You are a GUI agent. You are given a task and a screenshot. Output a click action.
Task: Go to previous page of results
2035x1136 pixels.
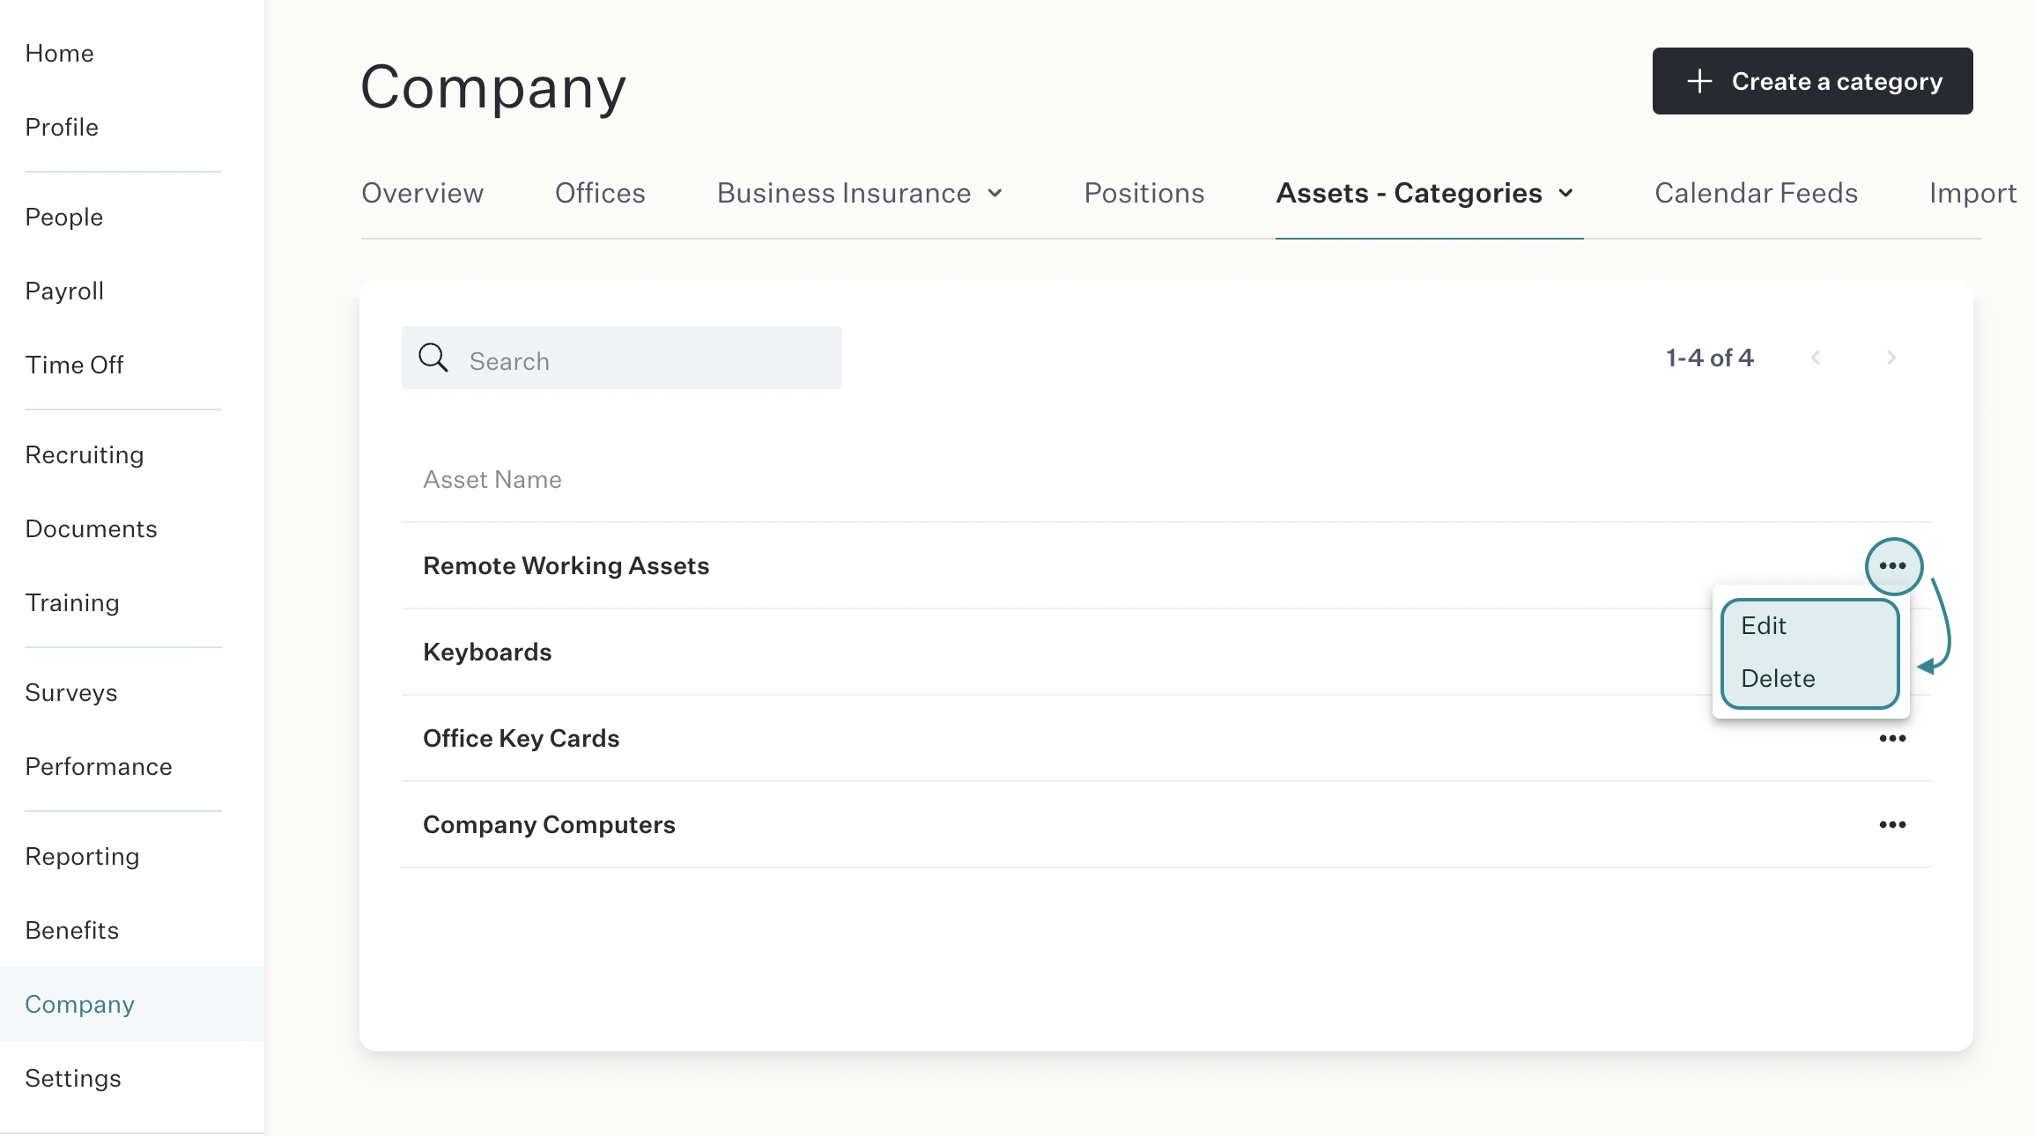1816,358
